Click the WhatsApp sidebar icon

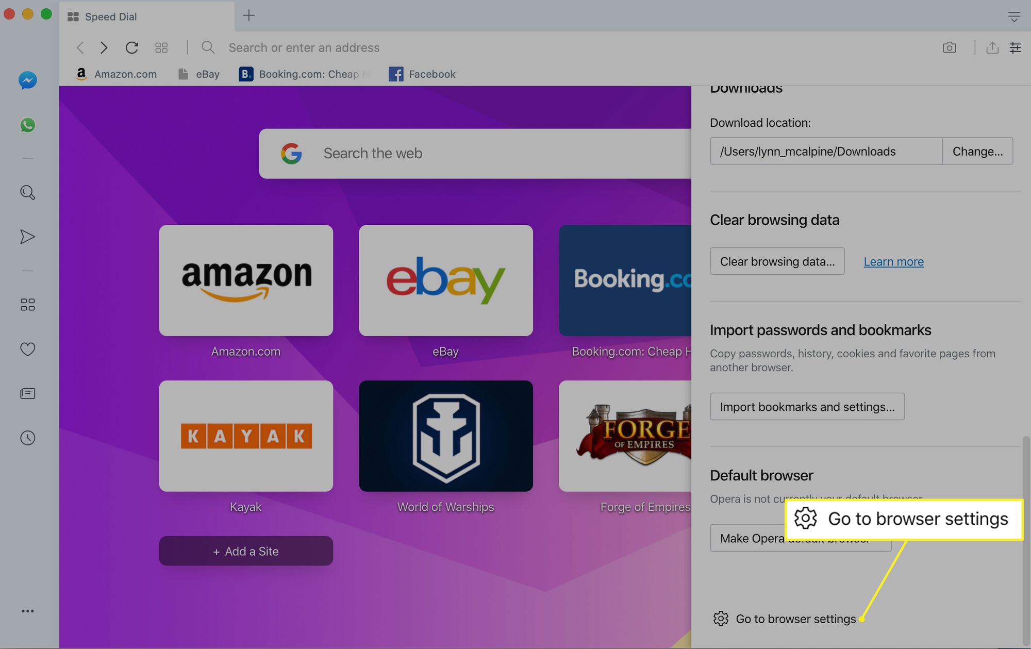[28, 125]
